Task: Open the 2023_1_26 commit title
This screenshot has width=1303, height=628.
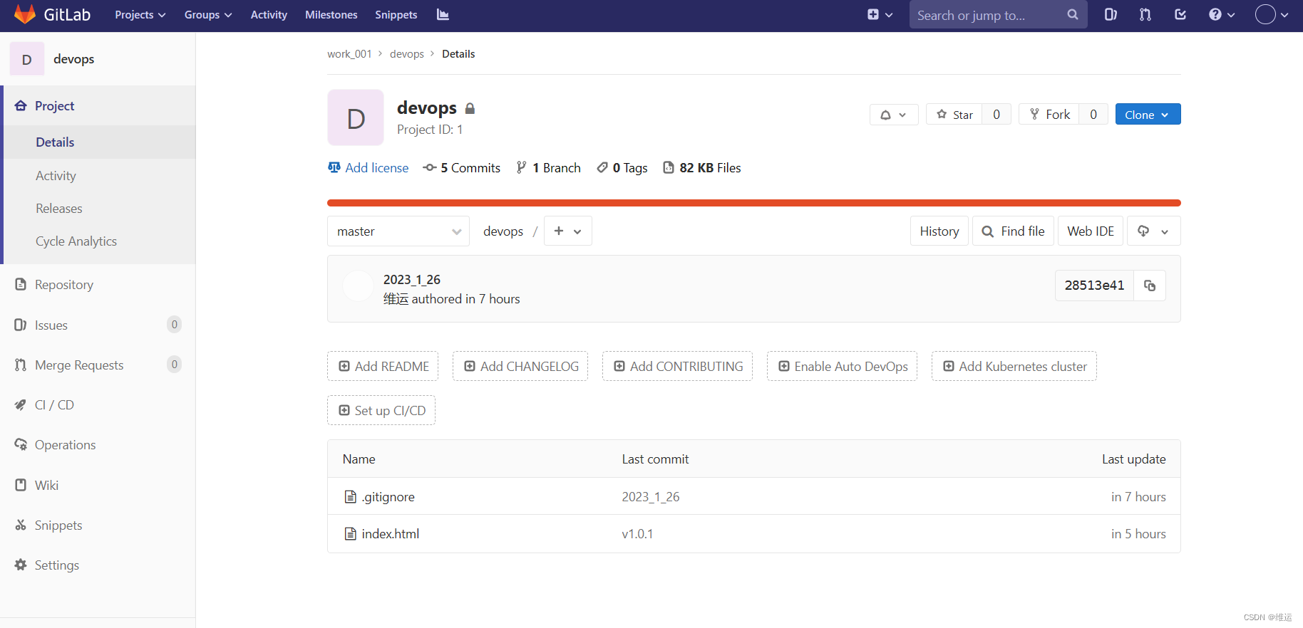Action: click(412, 280)
